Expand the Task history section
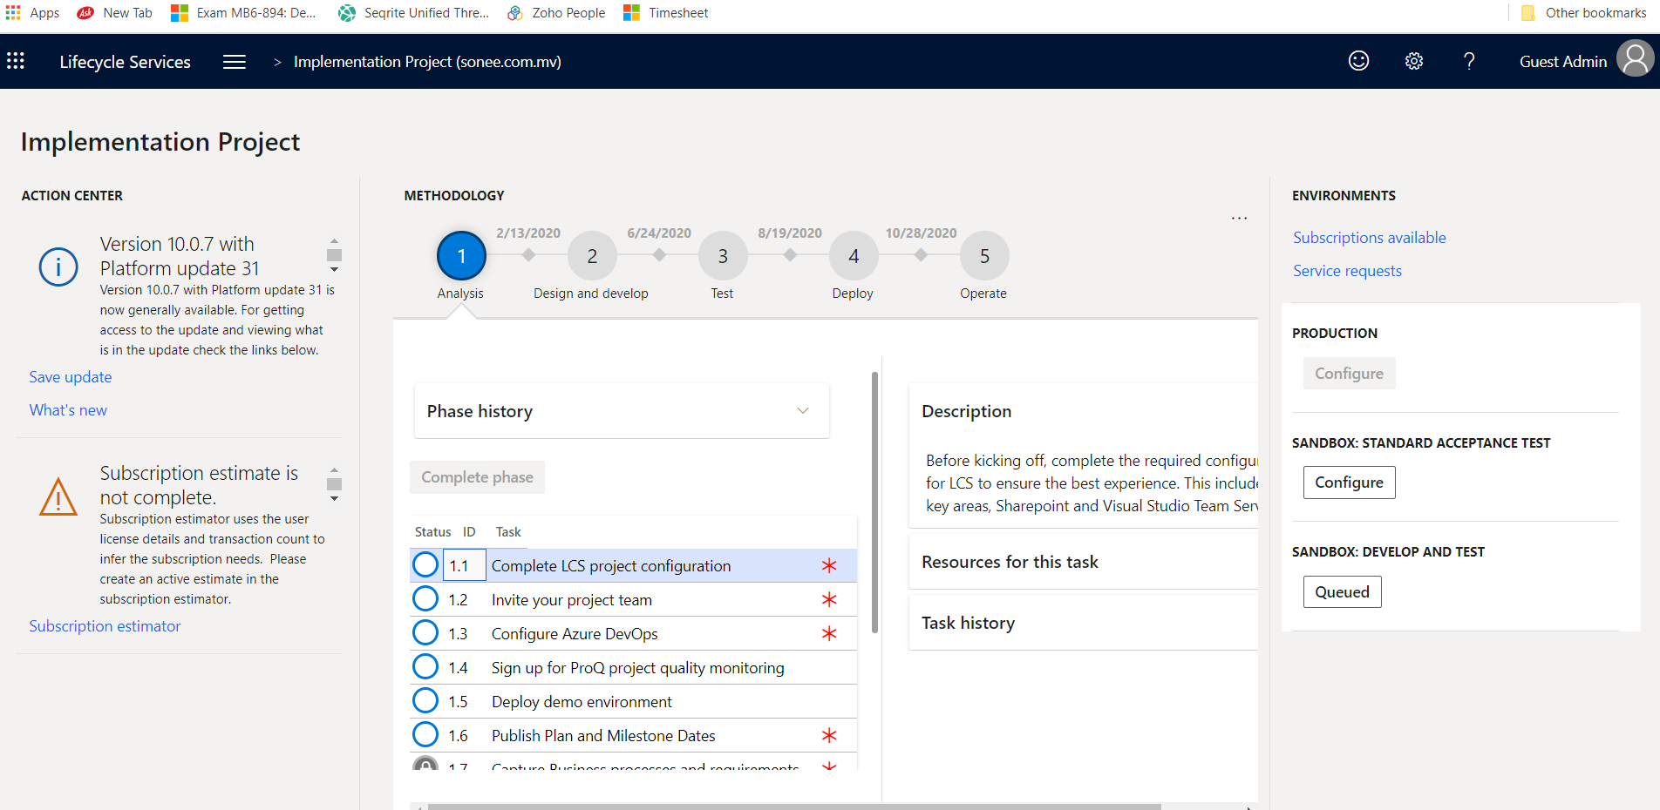 1083,623
